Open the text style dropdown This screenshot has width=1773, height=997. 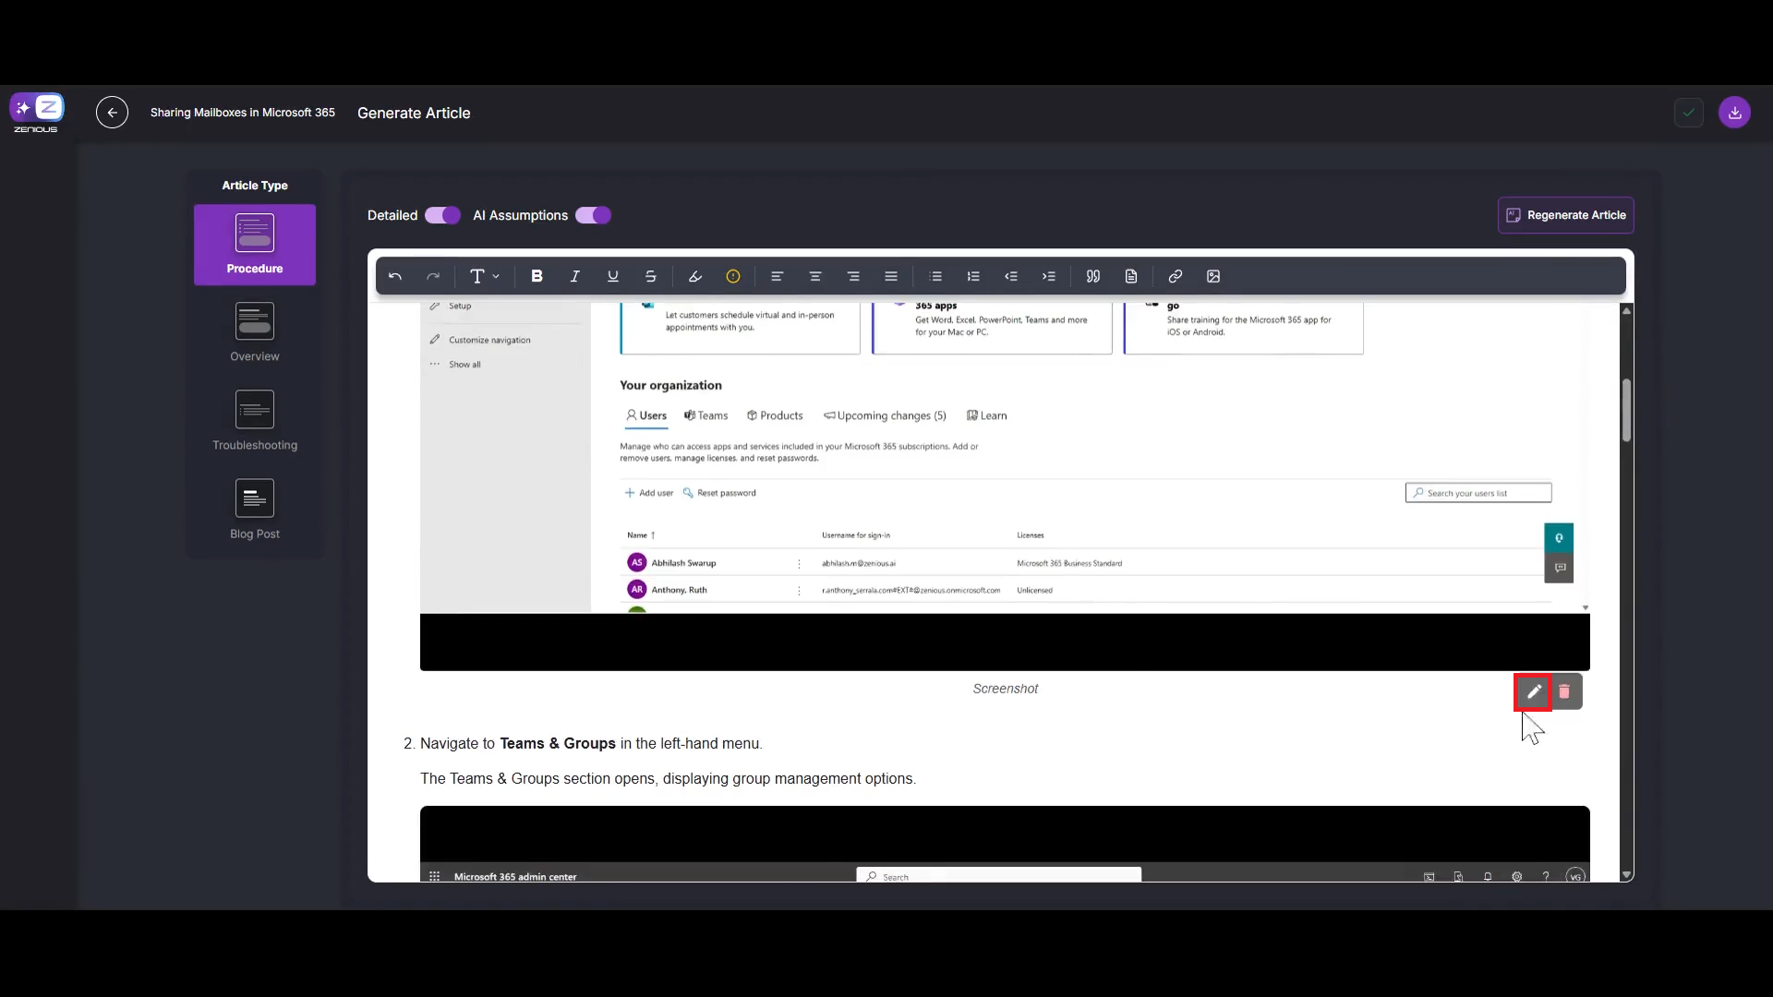tap(484, 276)
